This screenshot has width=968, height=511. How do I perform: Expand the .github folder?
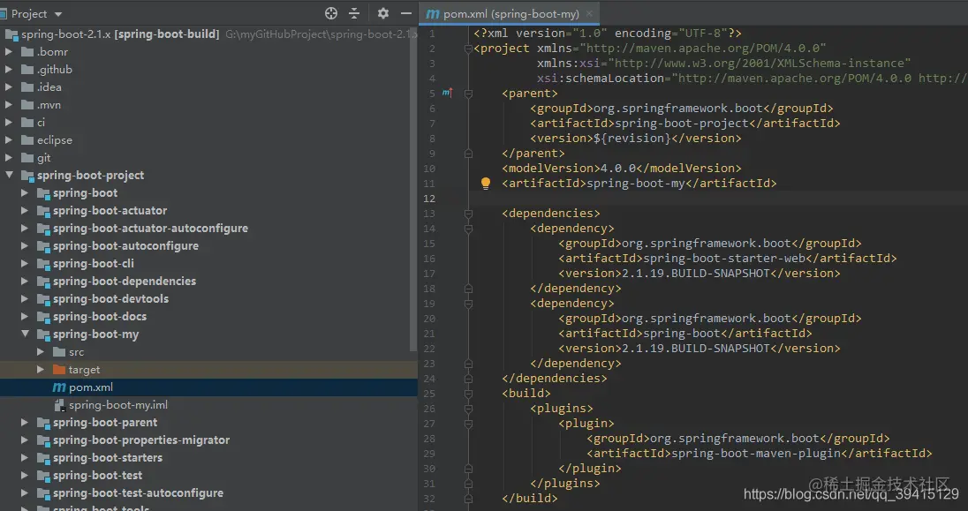point(9,69)
